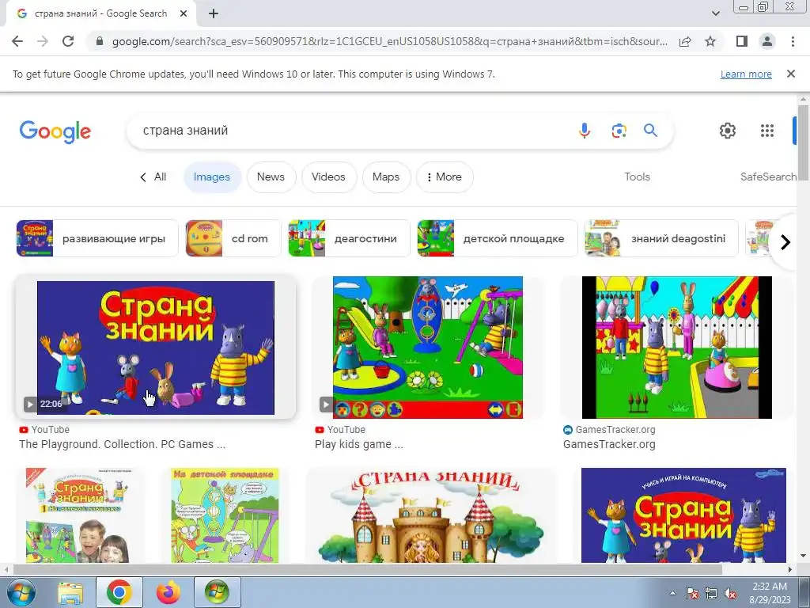The width and height of the screenshot is (810, 608).
Task: Open a new browser tab
Action: coord(214,14)
